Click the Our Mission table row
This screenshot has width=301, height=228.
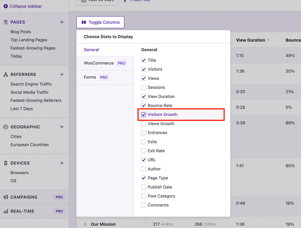coord(103,224)
